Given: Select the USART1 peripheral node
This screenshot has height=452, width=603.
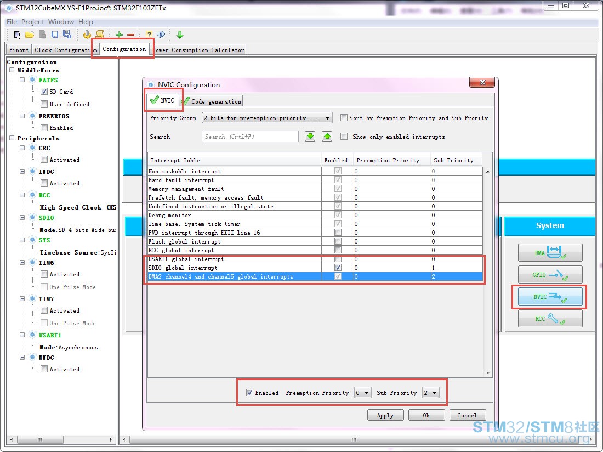Looking at the screenshot, I should [50, 335].
